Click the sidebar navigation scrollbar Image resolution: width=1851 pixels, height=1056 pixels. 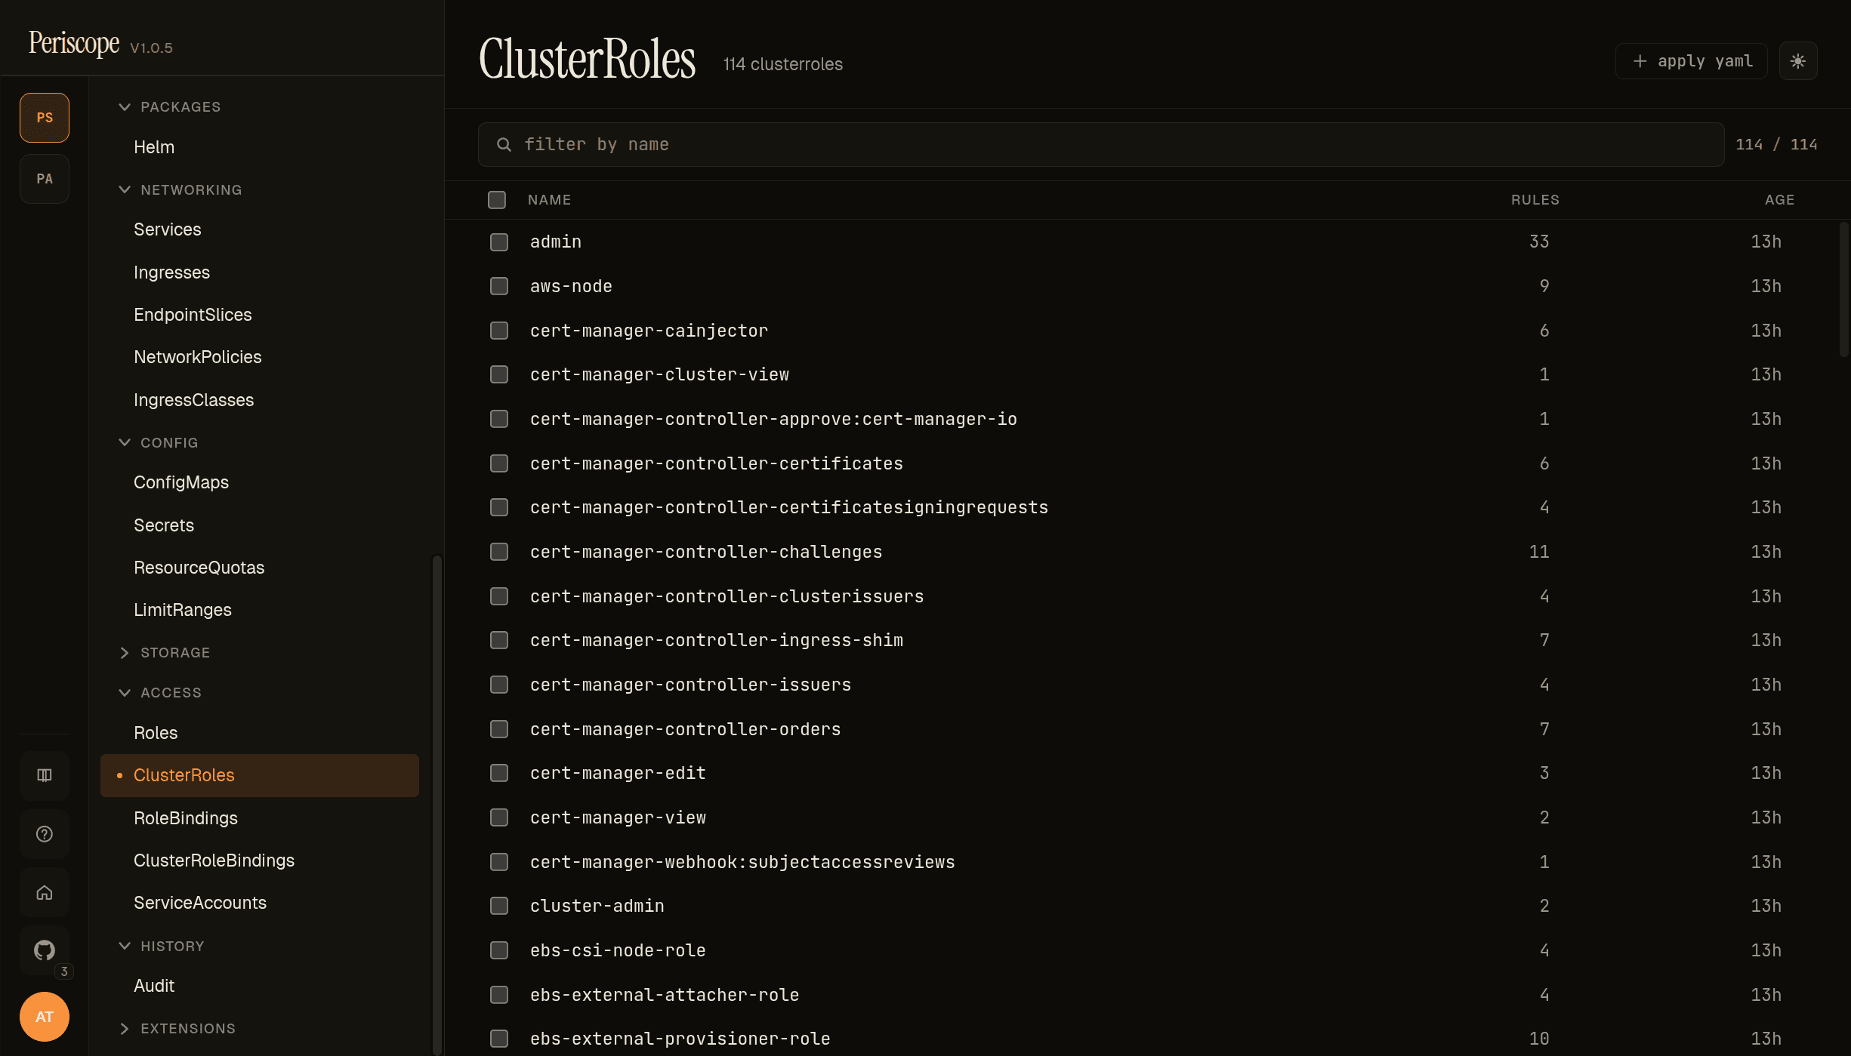tap(437, 805)
